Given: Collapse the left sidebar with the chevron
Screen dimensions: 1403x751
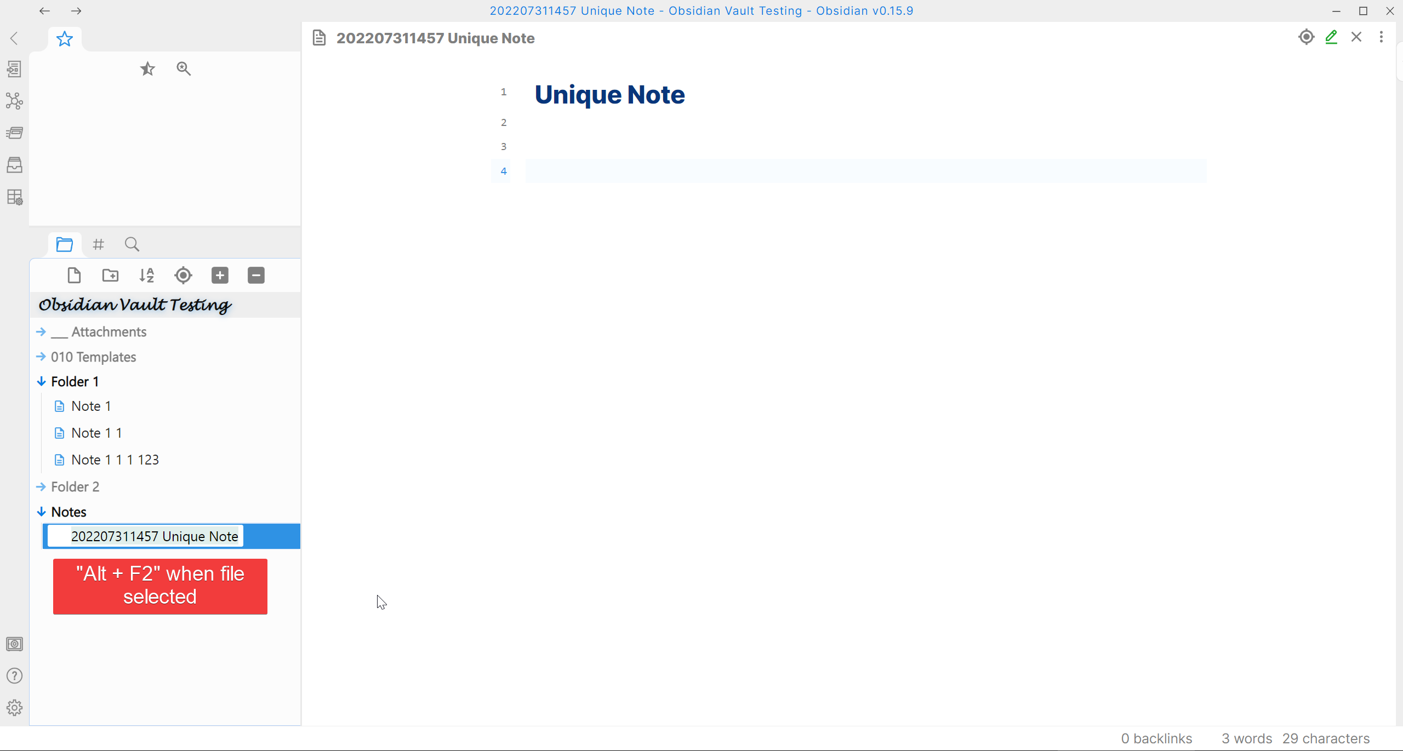Looking at the screenshot, I should (14, 38).
